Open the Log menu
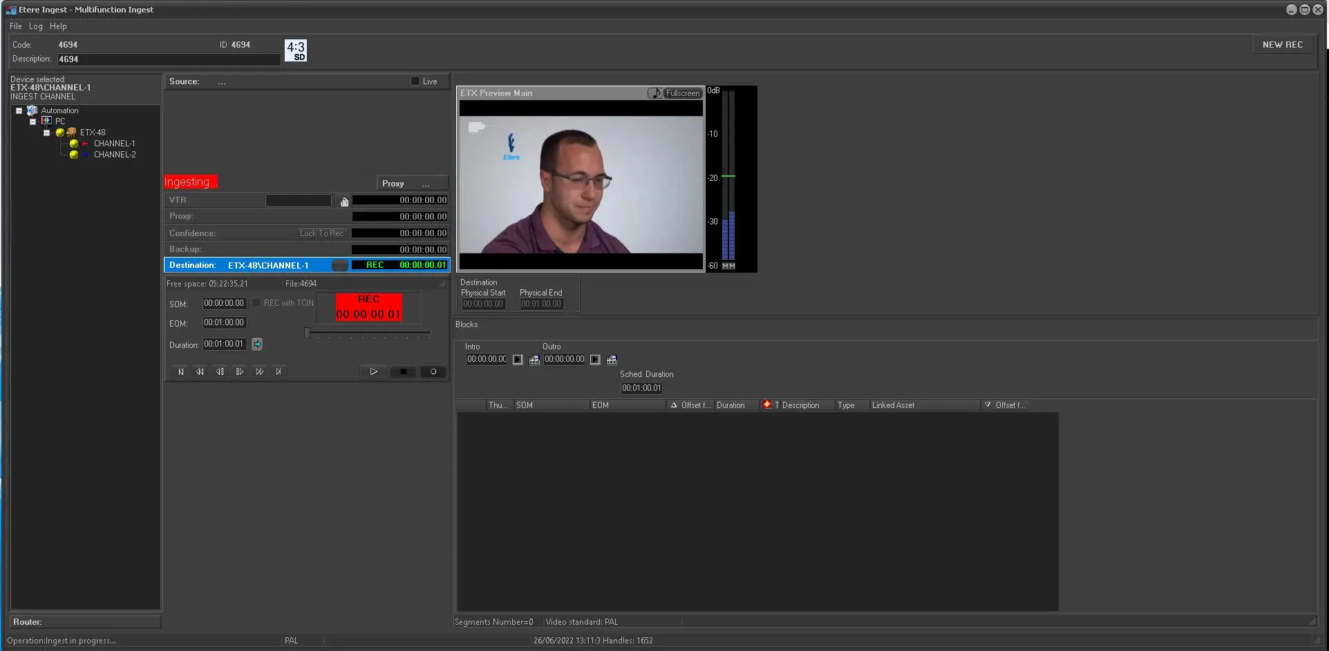The image size is (1329, 651). [36, 26]
